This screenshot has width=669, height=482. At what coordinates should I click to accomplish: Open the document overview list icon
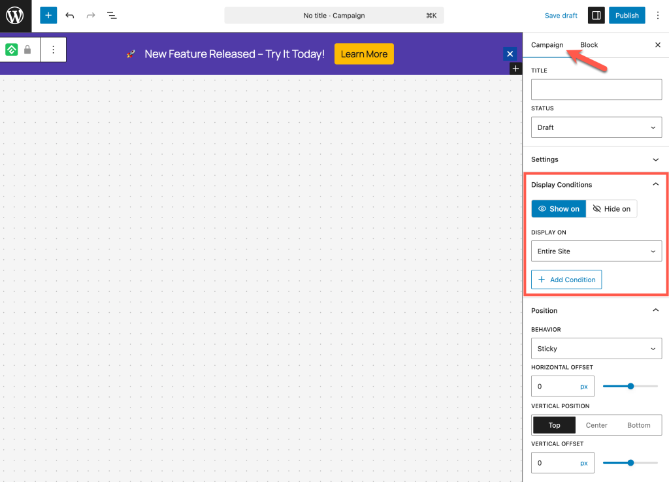coord(112,15)
